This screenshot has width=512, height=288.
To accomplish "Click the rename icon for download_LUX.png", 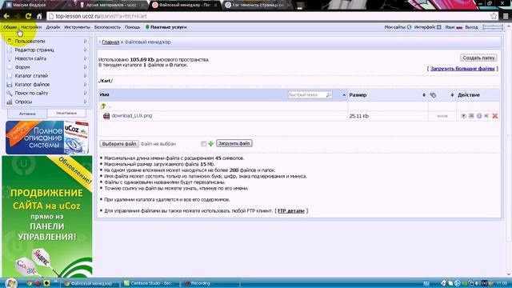I will click(x=487, y=116).
